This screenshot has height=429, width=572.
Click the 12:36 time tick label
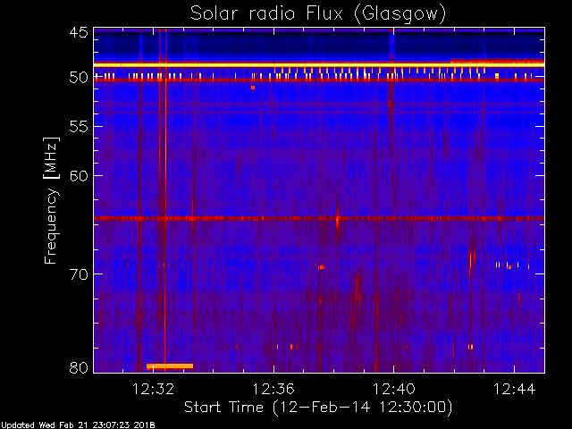tap(273, 389)
